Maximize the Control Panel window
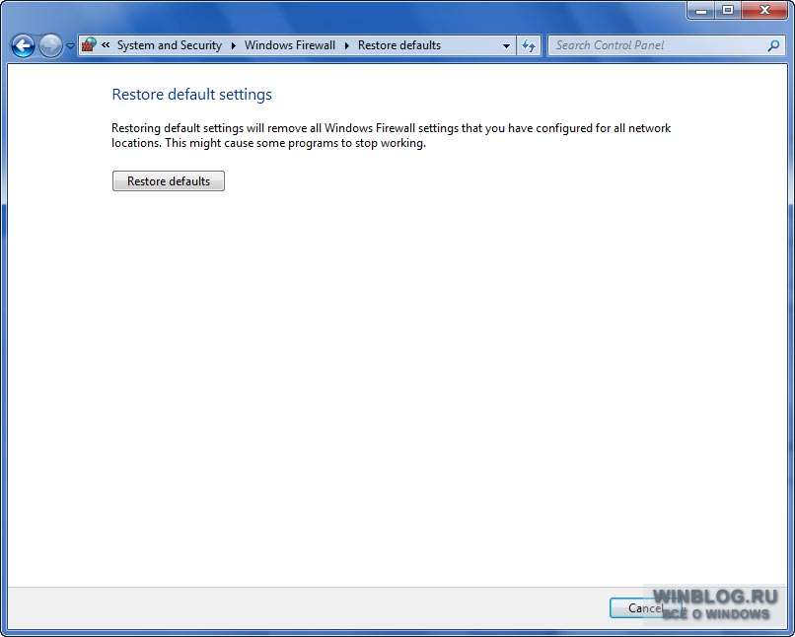 728,10
